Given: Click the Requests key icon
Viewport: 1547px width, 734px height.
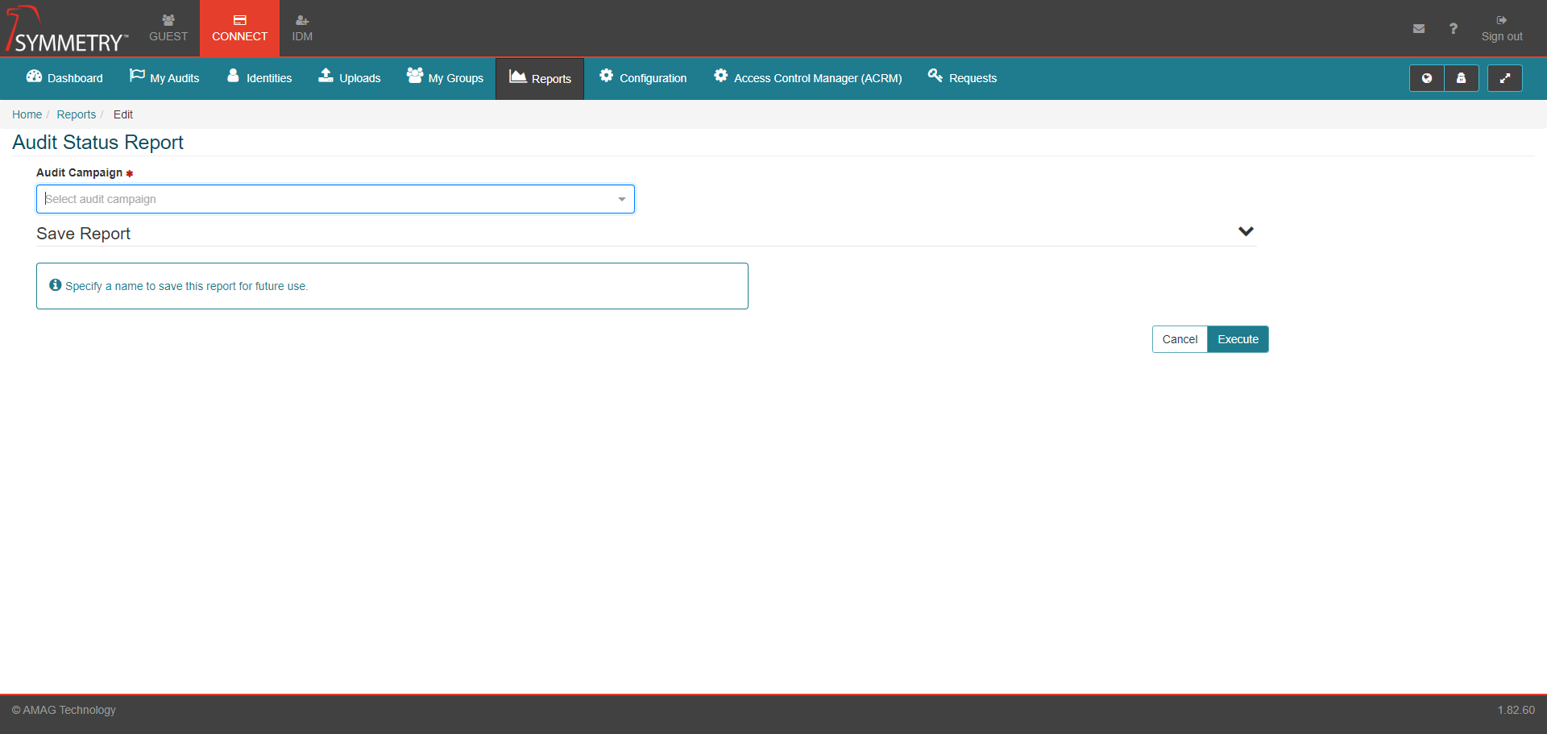Looking at the screenshot, I should (x=935, y=75).
